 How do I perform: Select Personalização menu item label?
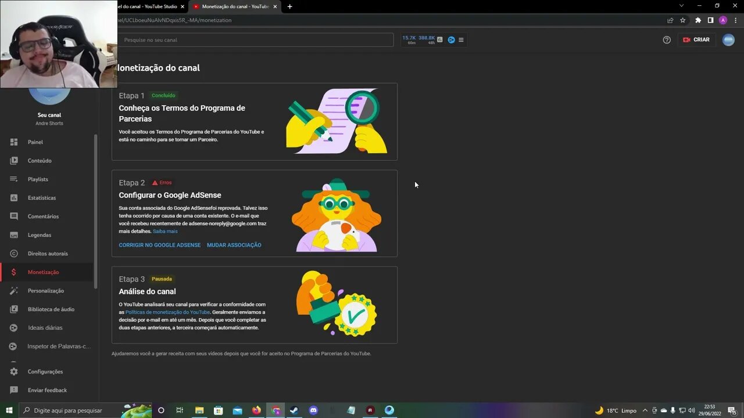46,291
